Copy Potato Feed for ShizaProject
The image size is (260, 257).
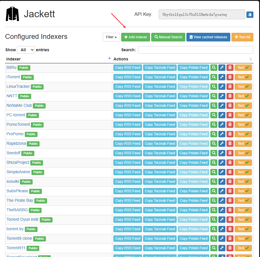click(194, 163)
